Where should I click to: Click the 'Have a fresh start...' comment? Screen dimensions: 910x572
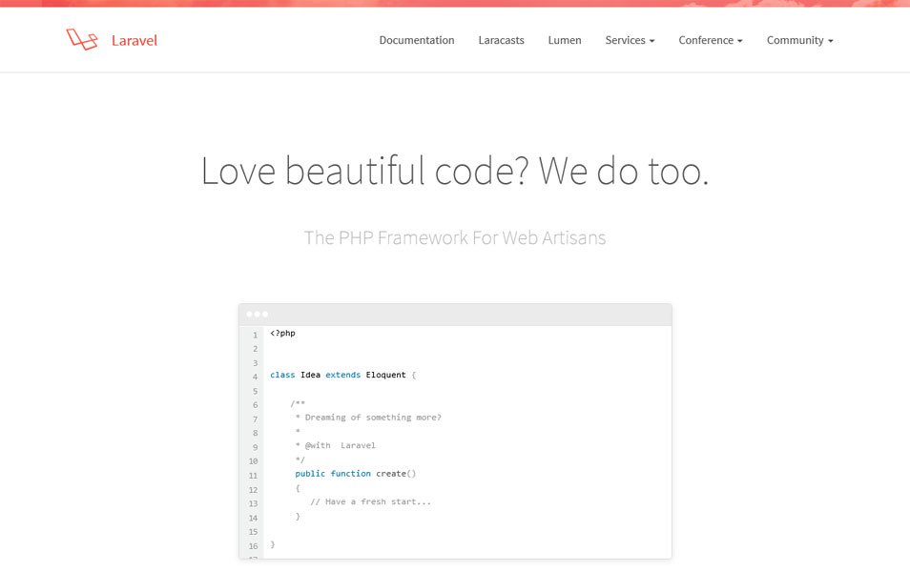pyautogui.click(x=370, y=501)
